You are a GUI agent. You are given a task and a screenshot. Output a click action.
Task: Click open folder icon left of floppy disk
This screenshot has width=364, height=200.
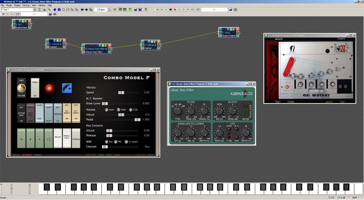click(136, 10)
